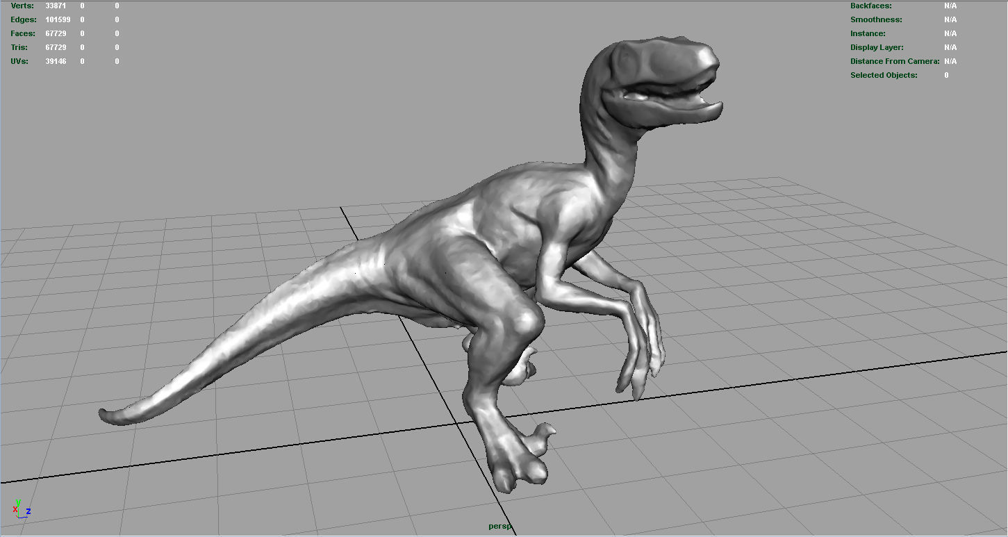Click the UVs: heads-up label
Viewport: 1008px width, 537px height.
tap(21, 61)
